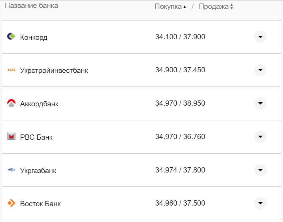The width and height of the screenshot is (283, 222).
Task: Open the Аккордбанк dropdown arrow
Action: pos(260,103)
